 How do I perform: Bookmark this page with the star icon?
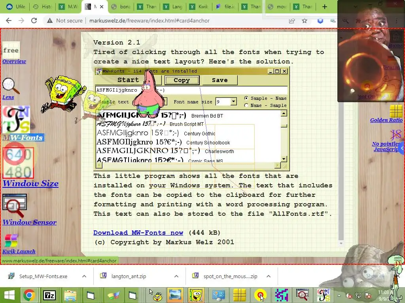(x=305, y=21)
